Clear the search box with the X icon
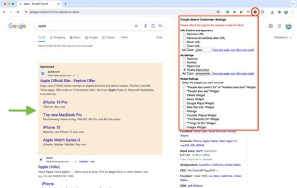 [137, 26]
